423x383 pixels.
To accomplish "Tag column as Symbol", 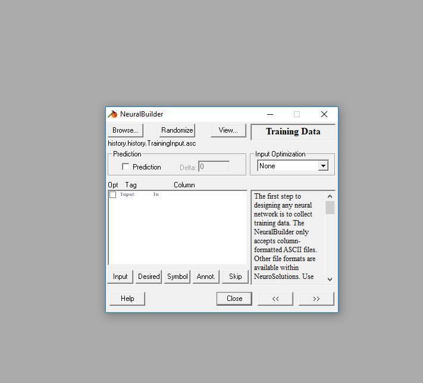I will point(177,277).
